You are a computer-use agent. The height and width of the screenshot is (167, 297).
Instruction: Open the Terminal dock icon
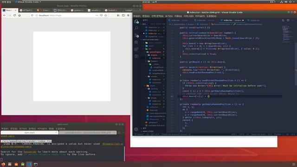point(36,164)
